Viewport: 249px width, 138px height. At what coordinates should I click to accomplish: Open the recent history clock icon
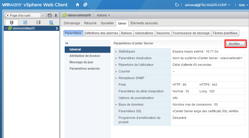tap(50, 16)
